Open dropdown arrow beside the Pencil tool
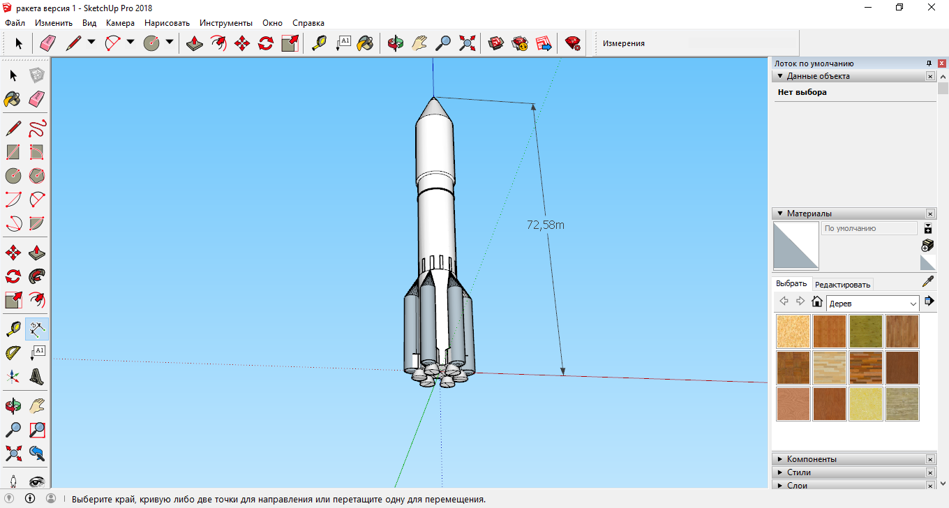This screenshot has height=508, width=949. tap(91, 43)
